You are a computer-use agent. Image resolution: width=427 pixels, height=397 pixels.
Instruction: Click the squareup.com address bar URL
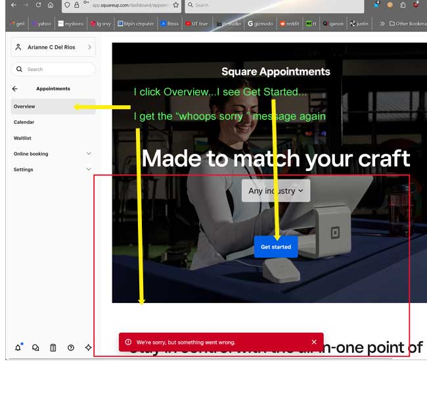pos(131,5)
